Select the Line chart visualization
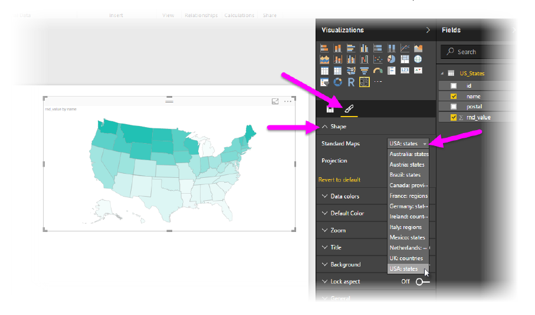Screen dimensions: 535x315 405,48
